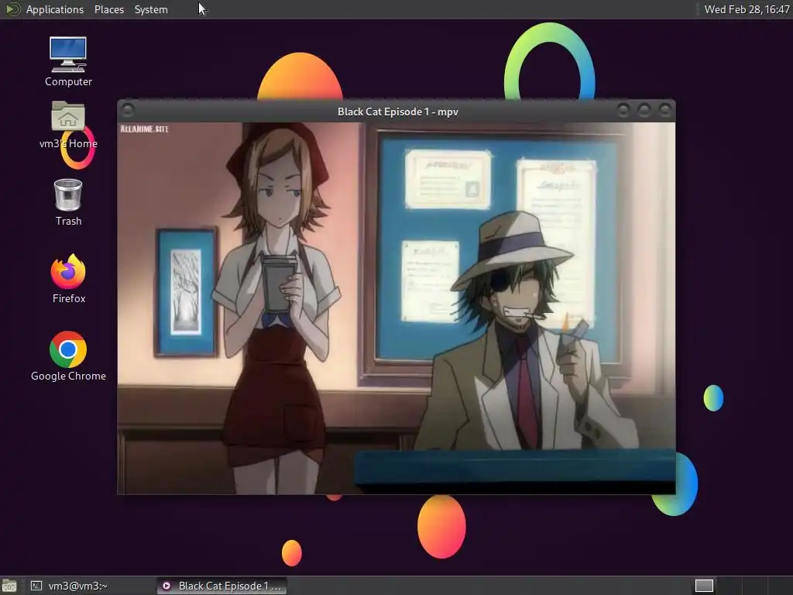Click the show desktop icon in bottom panel

(9, 586)
